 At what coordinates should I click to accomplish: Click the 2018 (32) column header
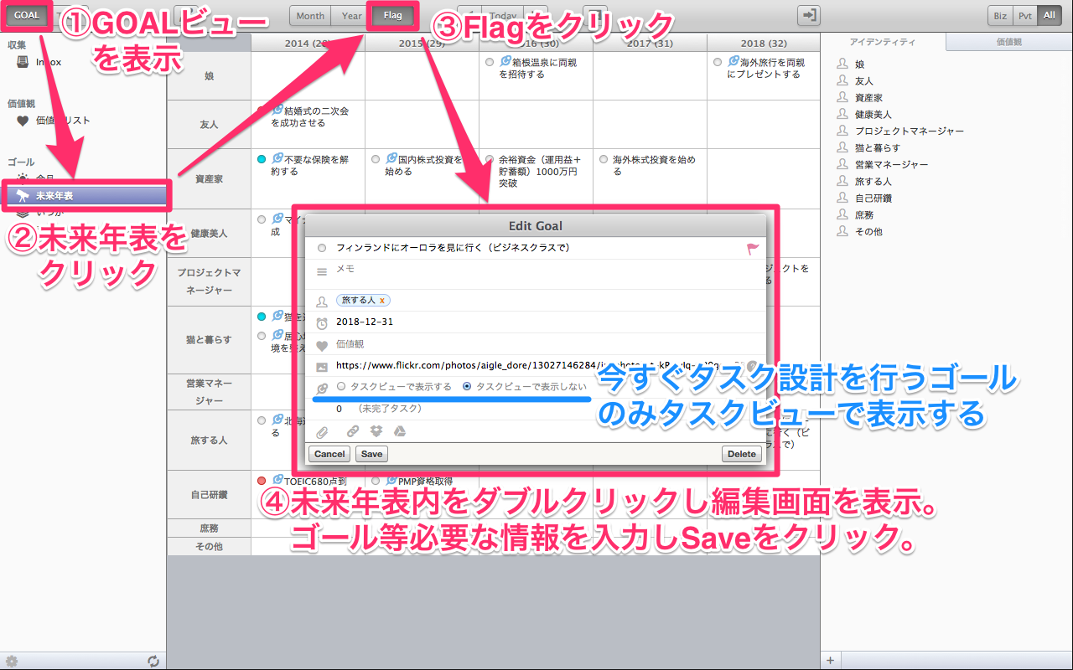click(763, 43)
